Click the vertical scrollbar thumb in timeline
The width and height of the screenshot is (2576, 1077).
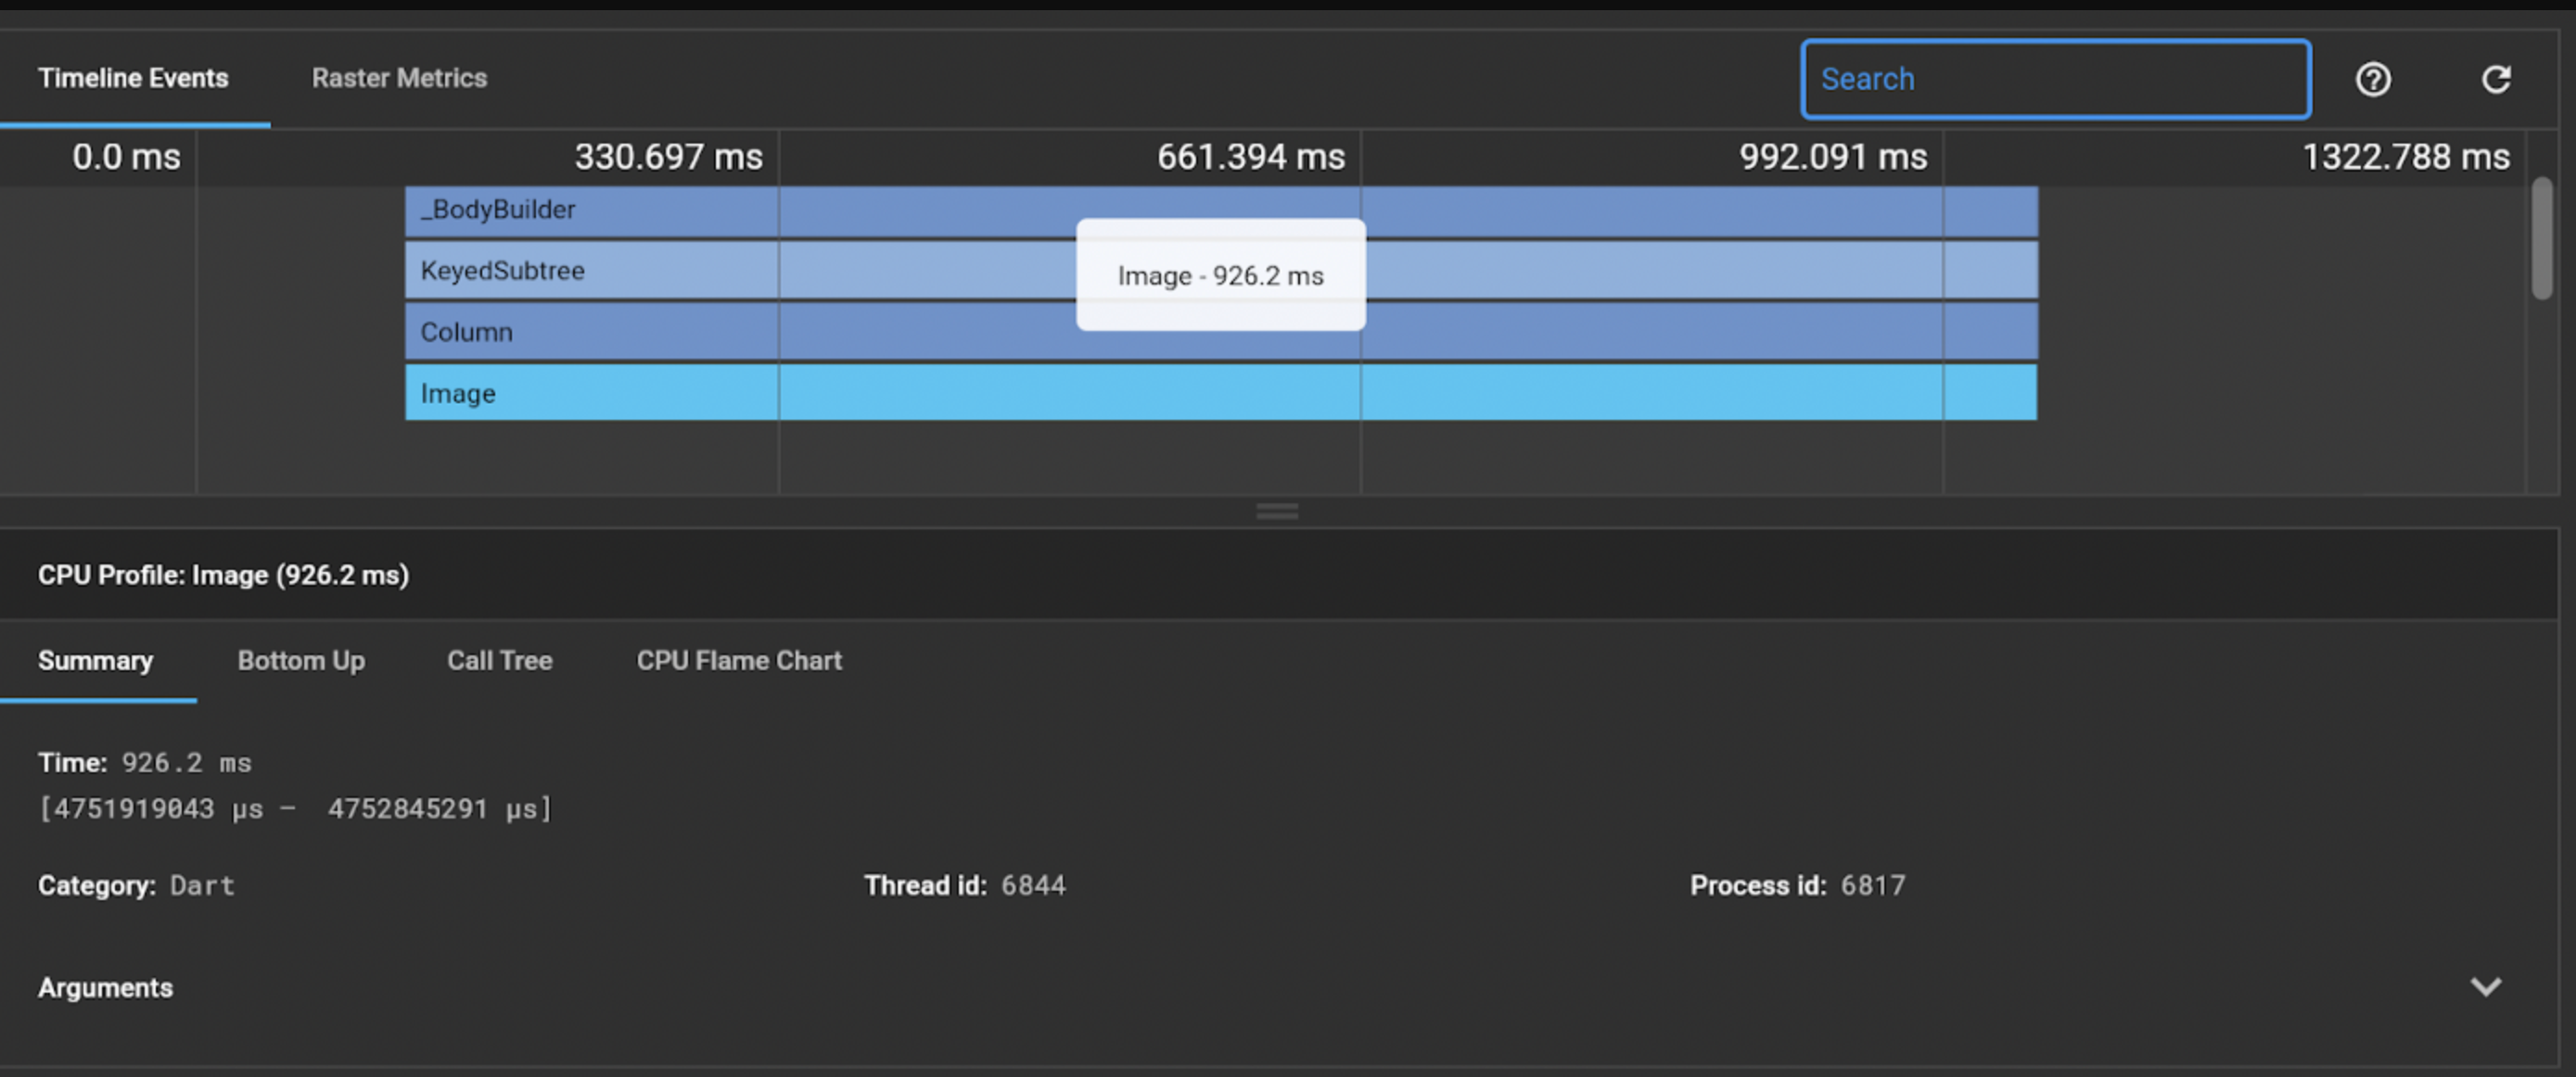click(x=2541, y=238)
